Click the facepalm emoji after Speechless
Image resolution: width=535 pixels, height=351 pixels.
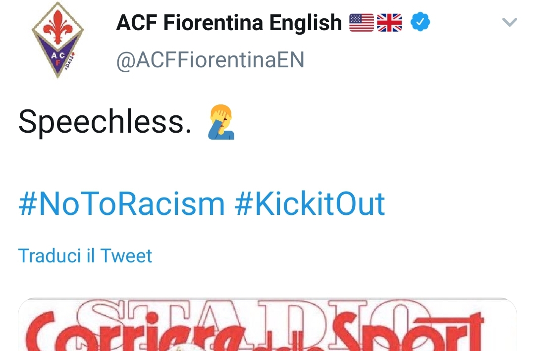click(x=221, y=122)
